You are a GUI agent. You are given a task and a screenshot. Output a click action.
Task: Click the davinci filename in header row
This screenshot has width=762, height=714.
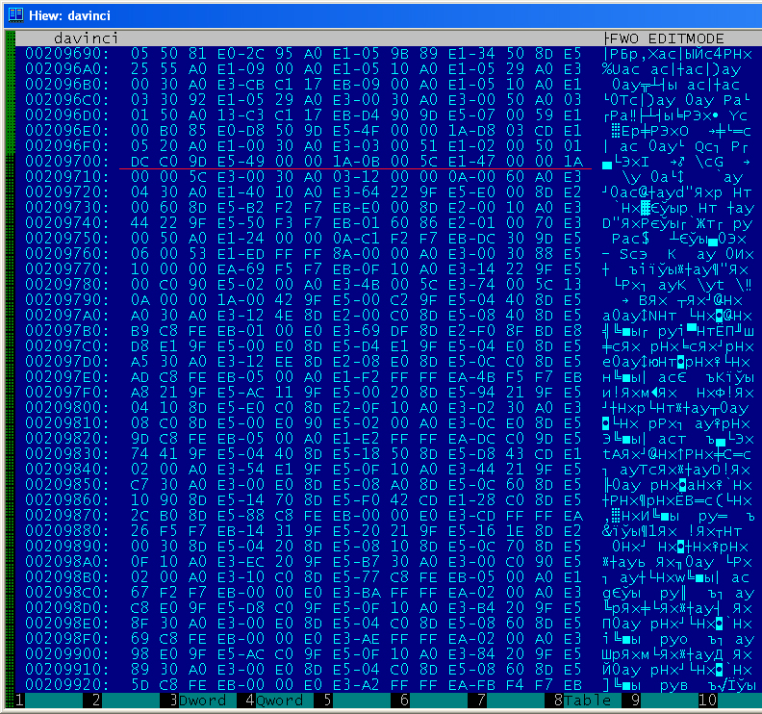pos(87,38)
